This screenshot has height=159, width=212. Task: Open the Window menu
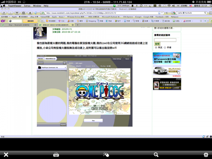point(37,6)
